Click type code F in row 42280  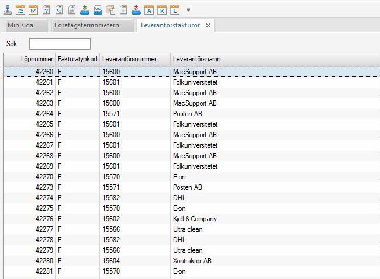[60, 261]
